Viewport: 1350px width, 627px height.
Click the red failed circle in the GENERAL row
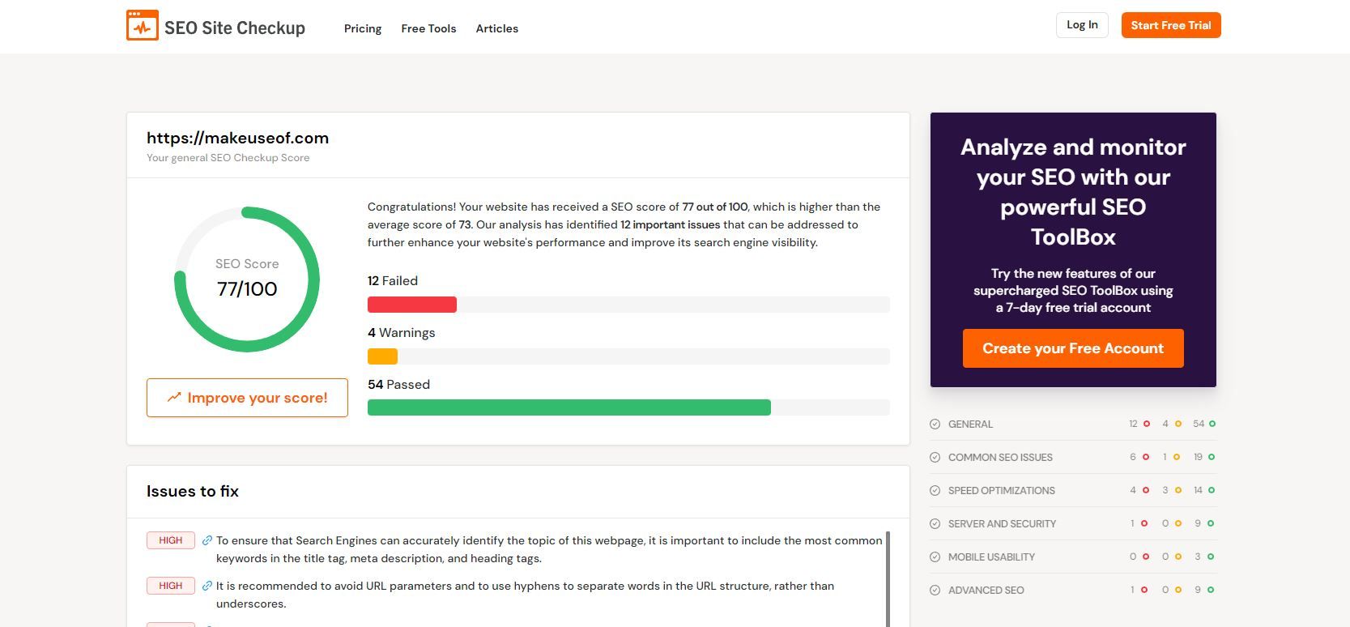pos(1147,424)
